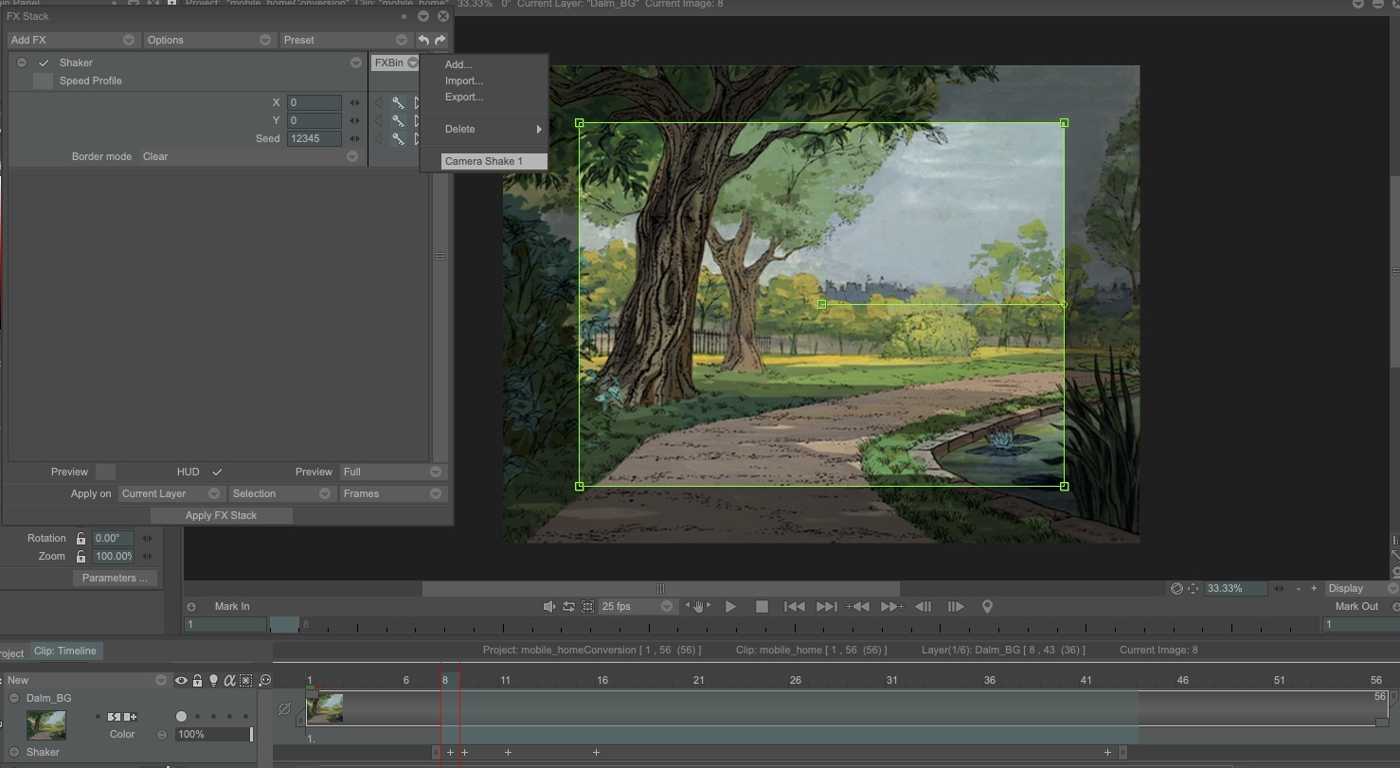1400x768 pixels.
Task: Go to previous bookmark or key frame
Action: 858,606
